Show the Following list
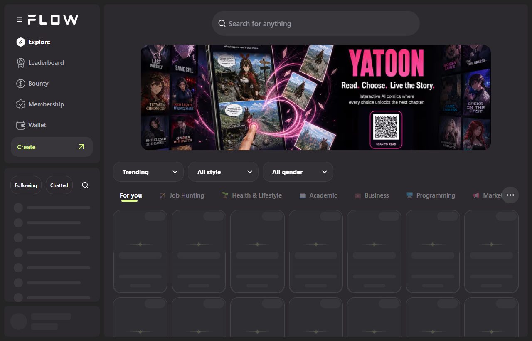 pyautogui.click(x=26, y=185)
